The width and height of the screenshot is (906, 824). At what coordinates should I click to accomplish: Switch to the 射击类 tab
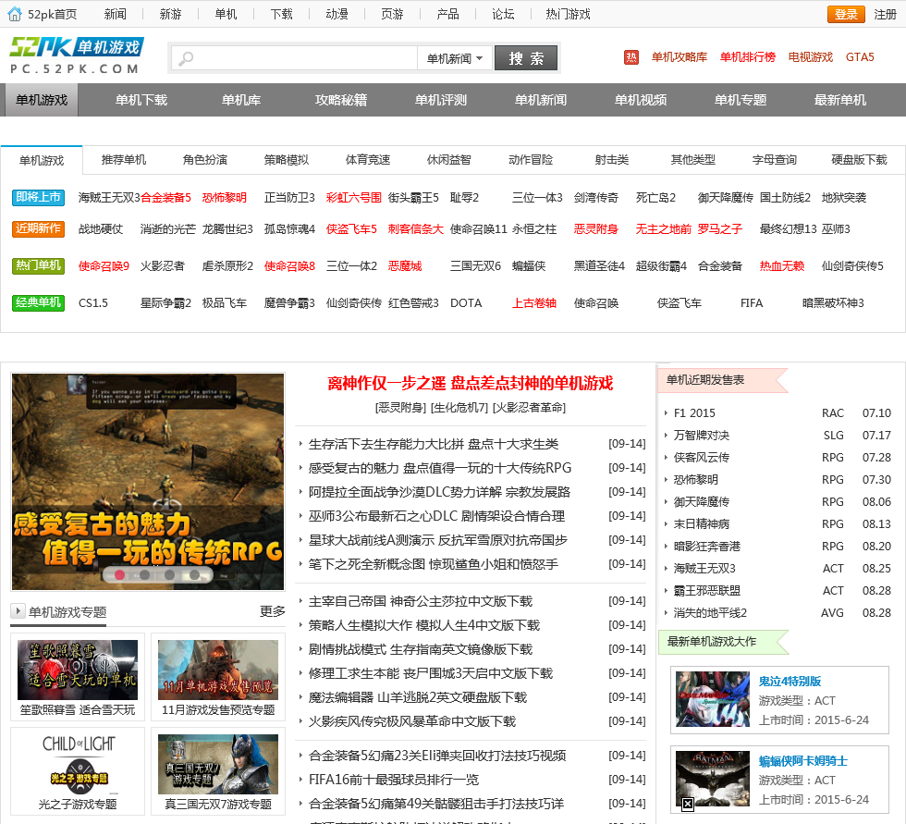tap(612, 160)
